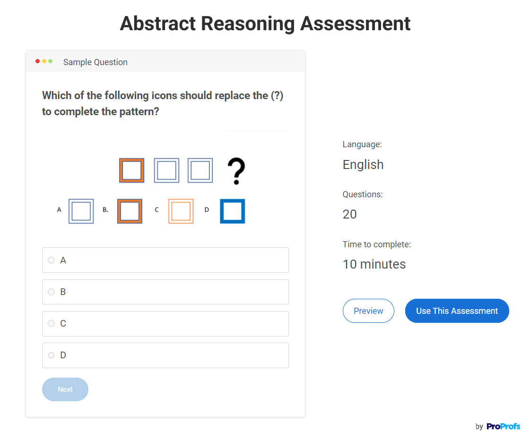Click the black question mark icon
530x438 pixels.
236,171
